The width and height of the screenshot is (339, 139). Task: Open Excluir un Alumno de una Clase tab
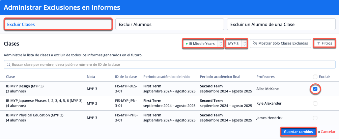[281, 24]
